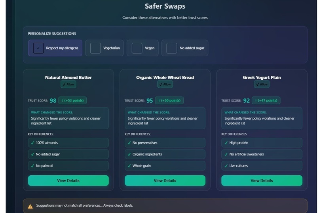
Task: Enable the Vegetarian checkbox
Action: (95, 48)
